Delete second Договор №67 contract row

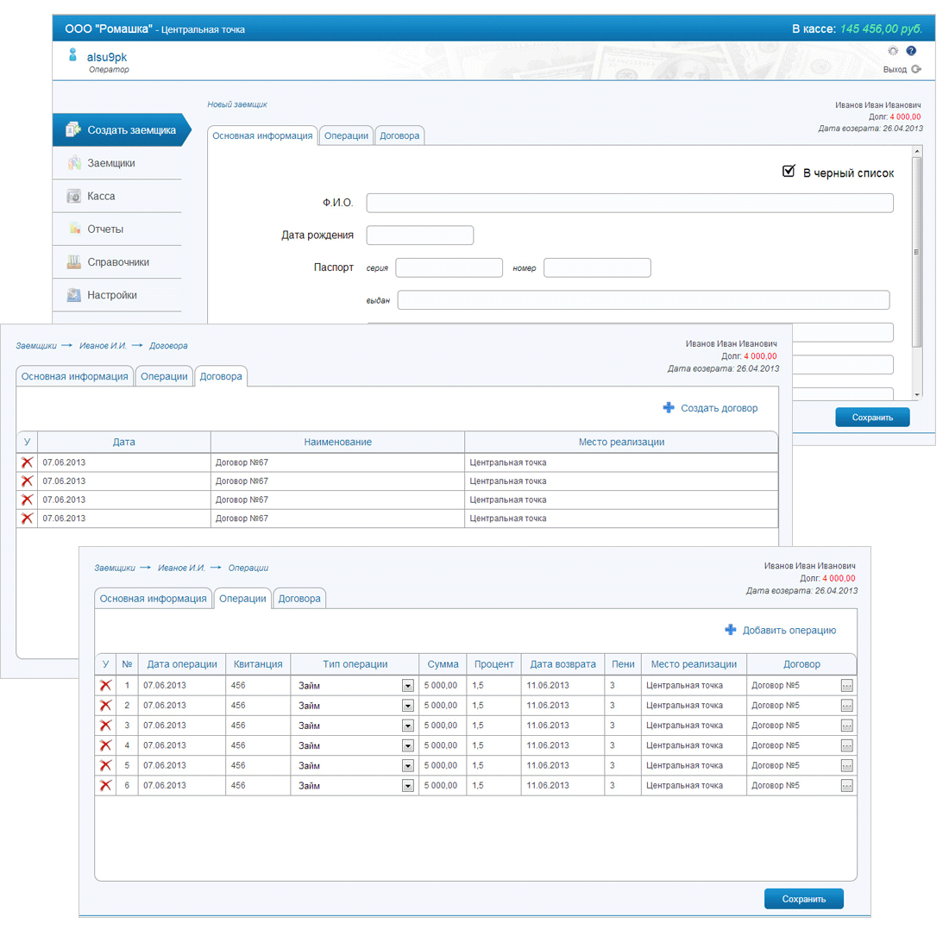coord(27,481)
